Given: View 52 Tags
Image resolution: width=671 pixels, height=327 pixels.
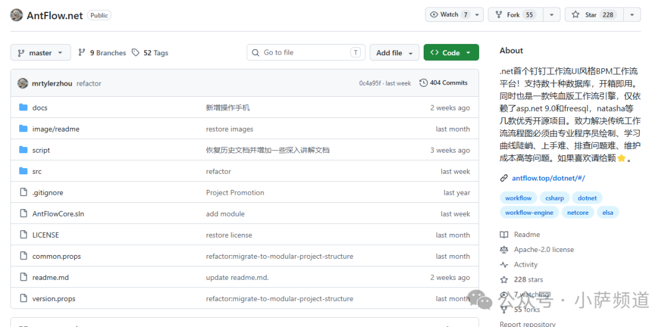Looking at the screenshot, I should (x=150, y=53).
